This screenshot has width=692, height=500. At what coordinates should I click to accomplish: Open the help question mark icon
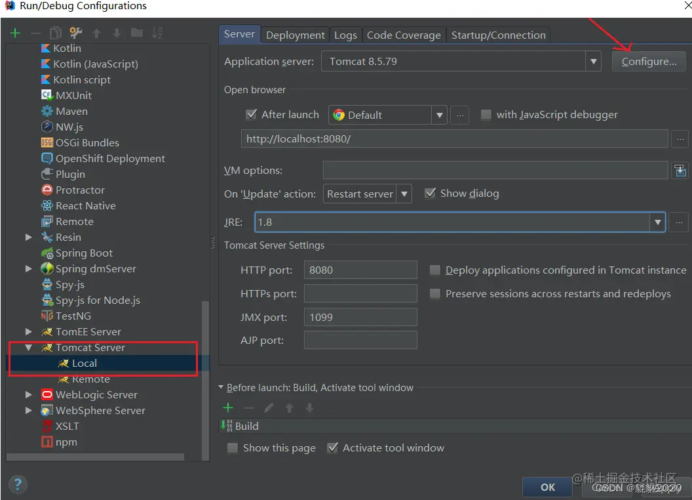click(18, 485)
